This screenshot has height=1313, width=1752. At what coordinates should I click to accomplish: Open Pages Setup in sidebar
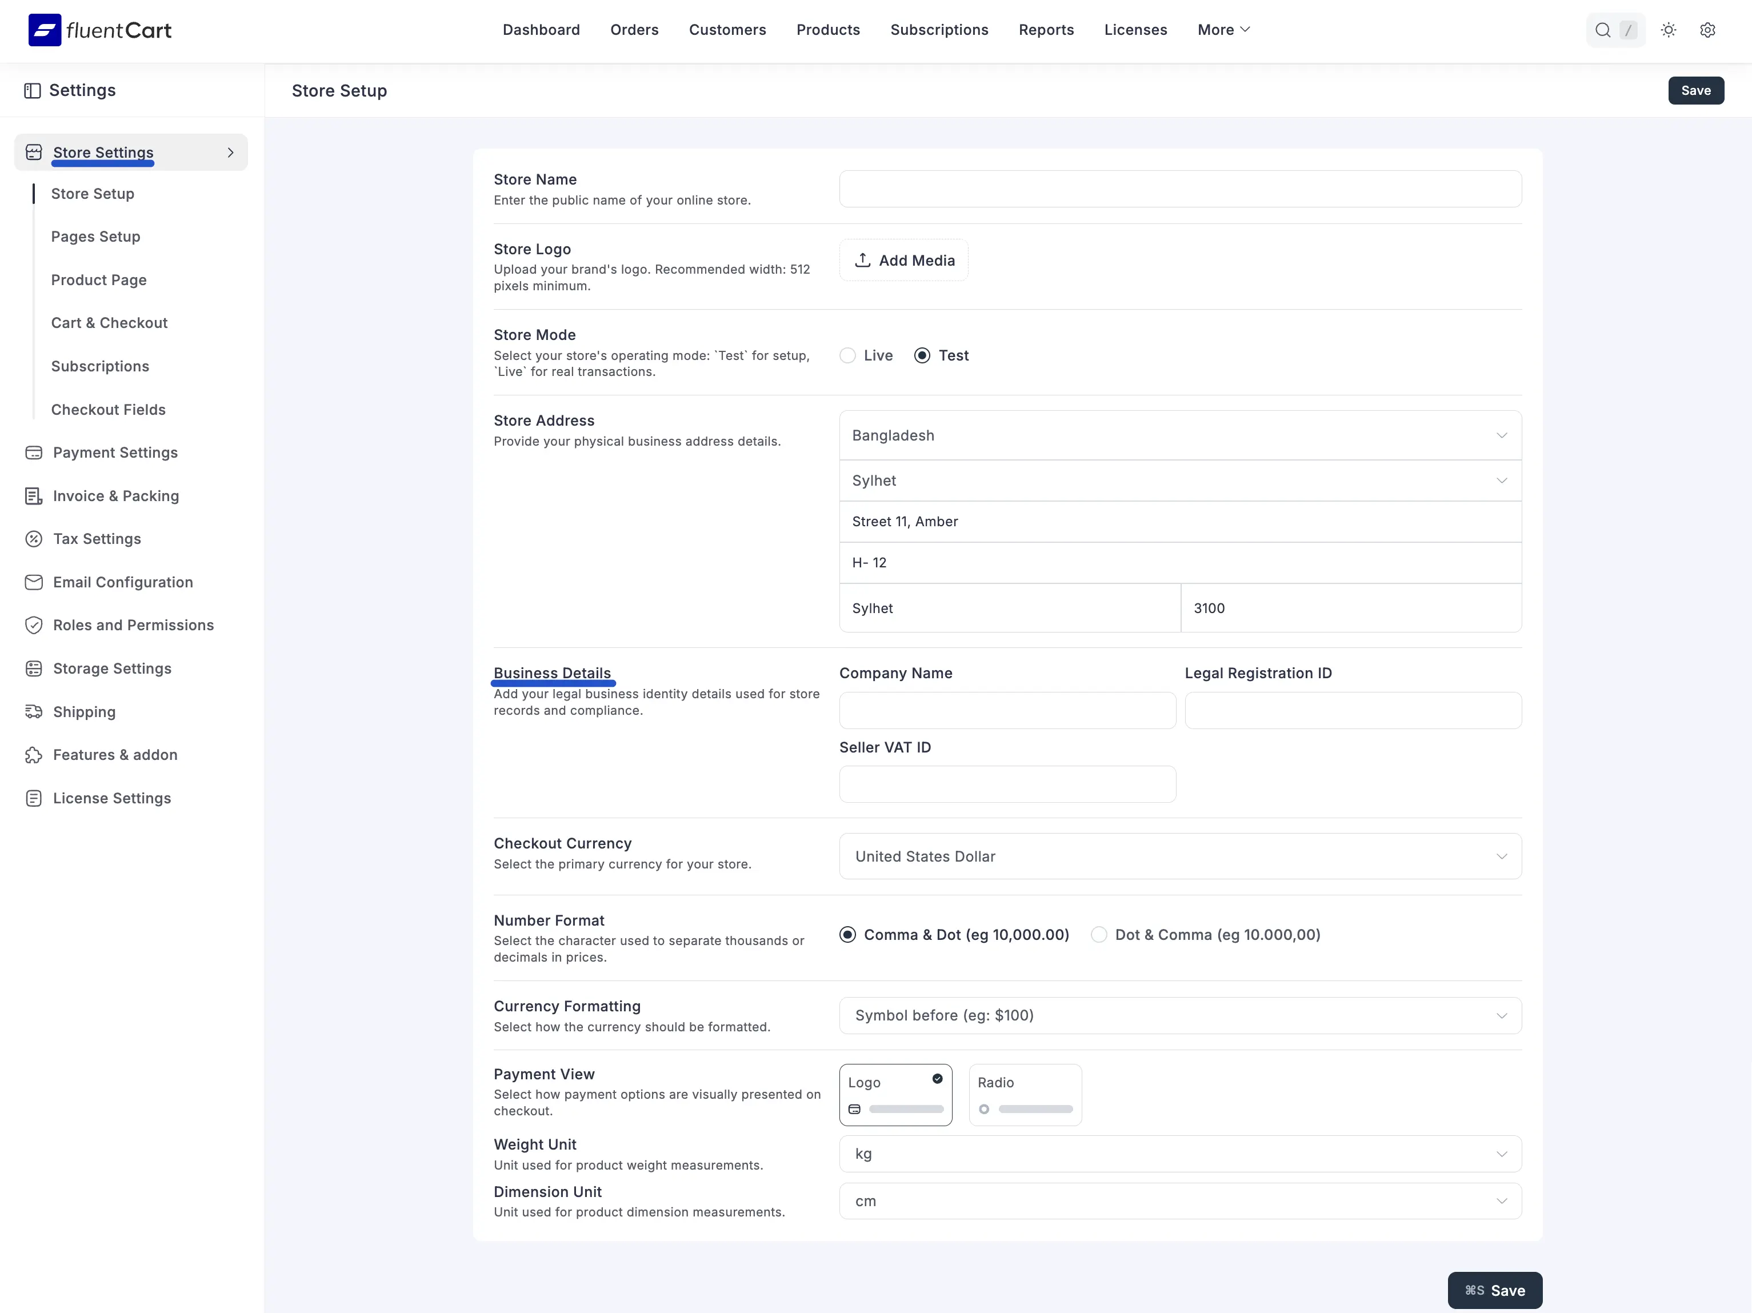[96, 237]
